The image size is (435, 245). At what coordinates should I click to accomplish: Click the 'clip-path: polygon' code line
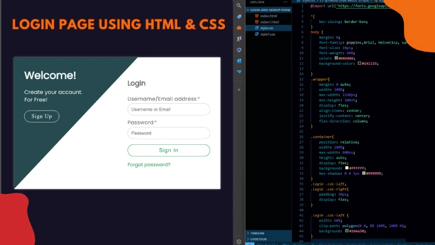click(x=362, y=226)
